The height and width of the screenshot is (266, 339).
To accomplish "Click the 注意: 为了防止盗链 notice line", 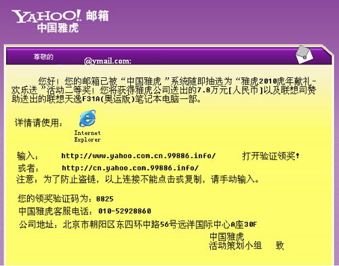I will [x=138, y=179].
